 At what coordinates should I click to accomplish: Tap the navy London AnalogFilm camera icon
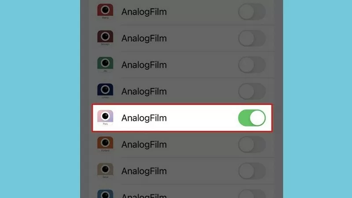105,91
